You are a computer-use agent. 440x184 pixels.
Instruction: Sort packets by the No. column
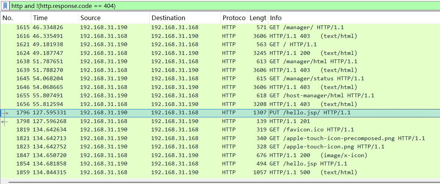(x=16, y=18)
